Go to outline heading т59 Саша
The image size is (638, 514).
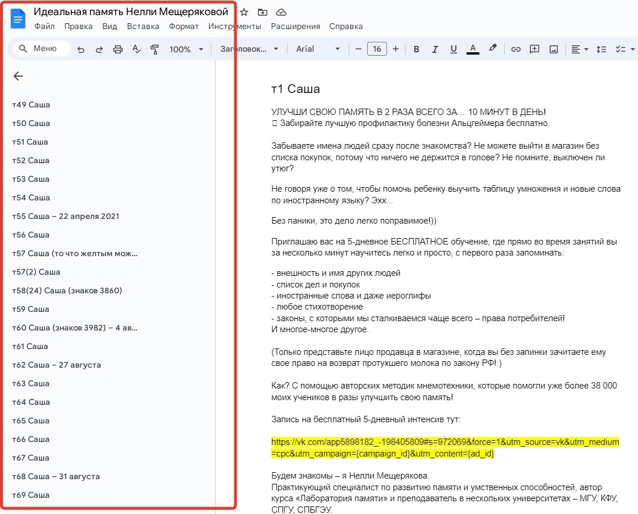31,310
